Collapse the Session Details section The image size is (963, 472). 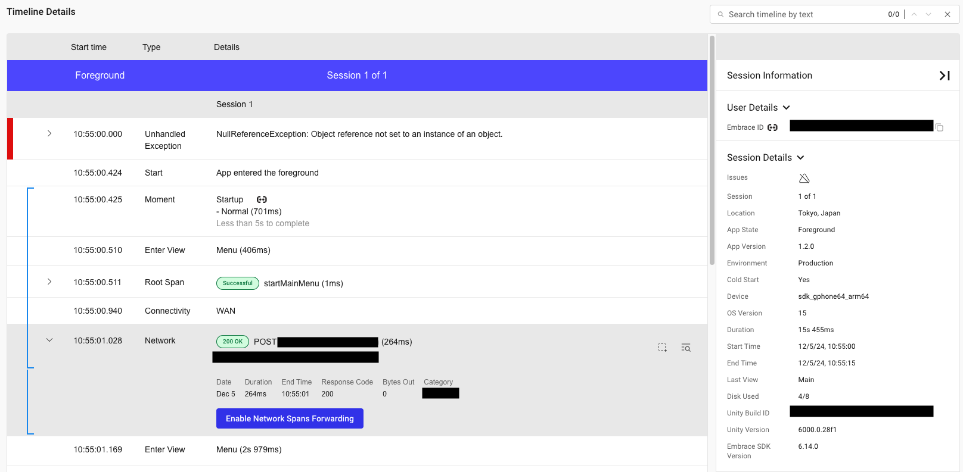click(800, 158)
